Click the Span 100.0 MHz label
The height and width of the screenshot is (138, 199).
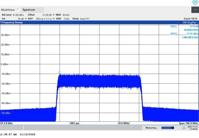(188, 123)
